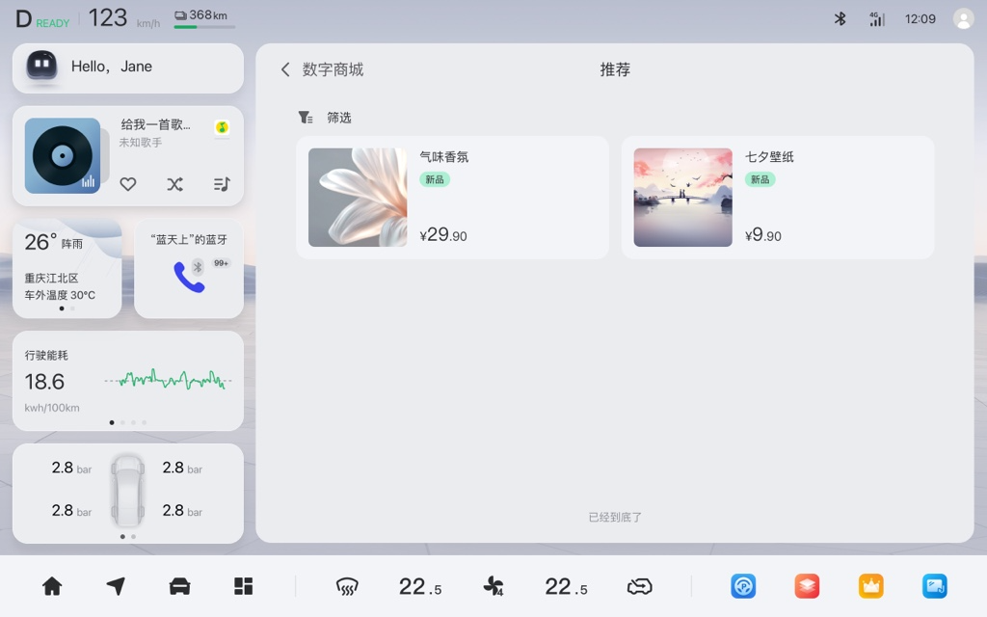
Task: Click the ¥29.90 price
Action: (x=443, y=235)
